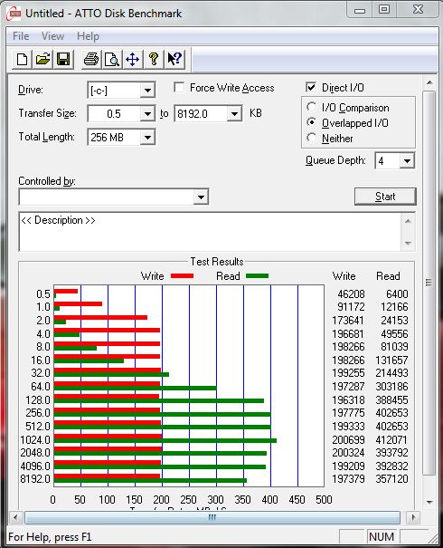The image size is (443, 548).
Task: Save results with the floppy disk icon
Action: 63,59
